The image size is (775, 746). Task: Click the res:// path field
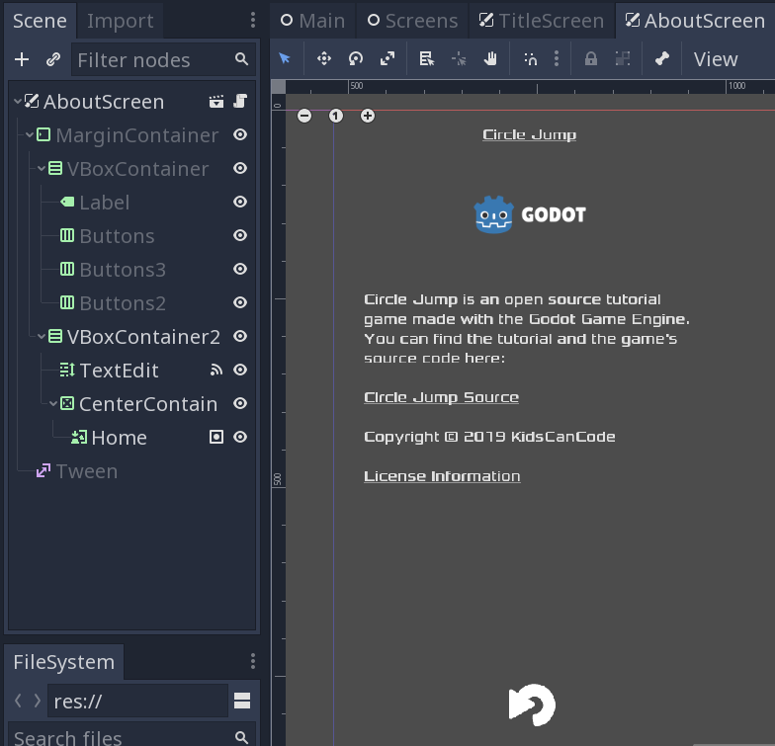pyautogui.click(x=138, y=701)
